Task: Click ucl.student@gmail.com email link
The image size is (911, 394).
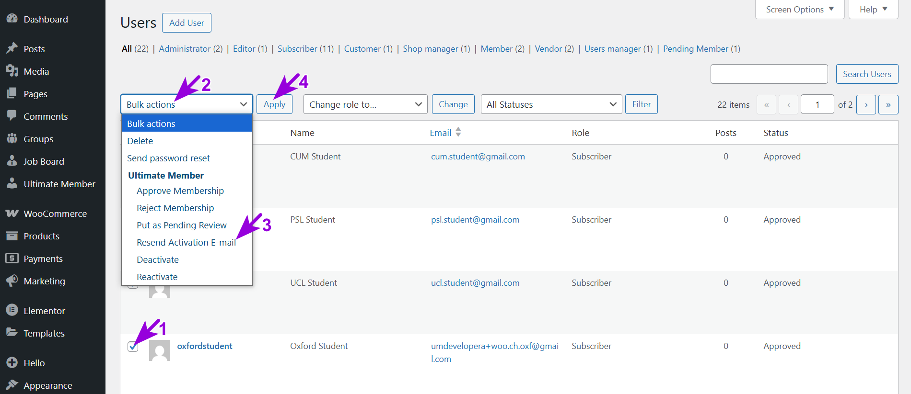Action: [x=475, y=283]
